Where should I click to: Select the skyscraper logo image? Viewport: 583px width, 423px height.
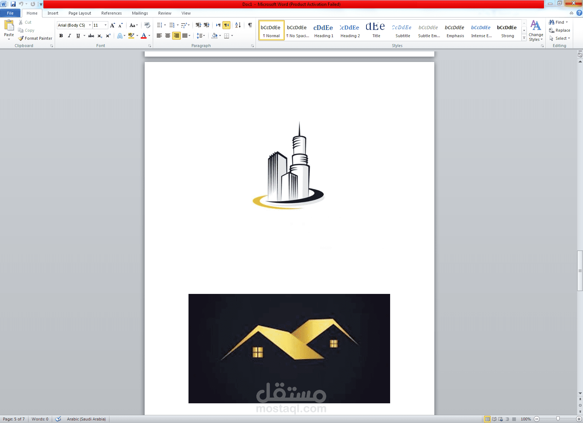click(x=288, y=165)
